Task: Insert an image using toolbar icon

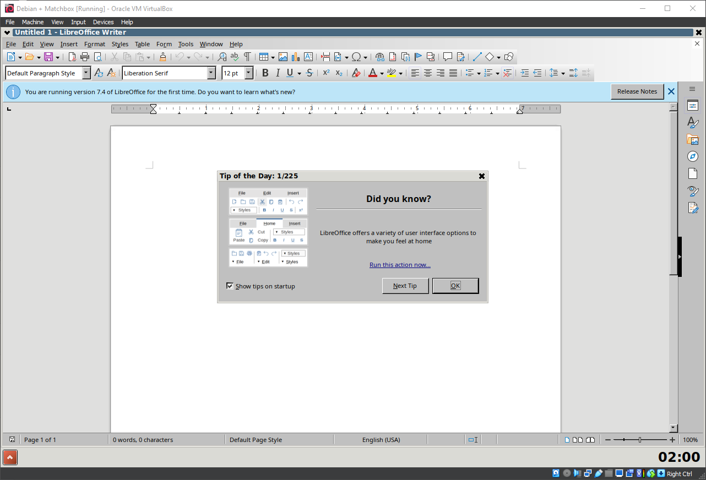Action: [283, 56]
